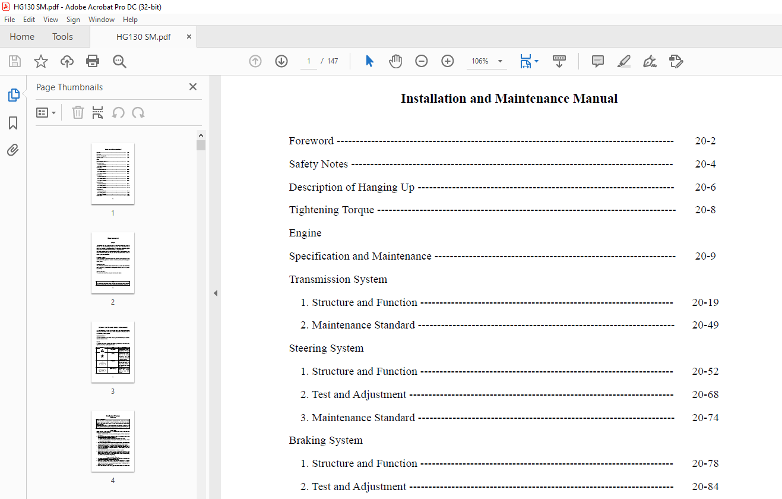Print the document with printer icon
This screenshot has height=499, width=782.
(93, 61)
